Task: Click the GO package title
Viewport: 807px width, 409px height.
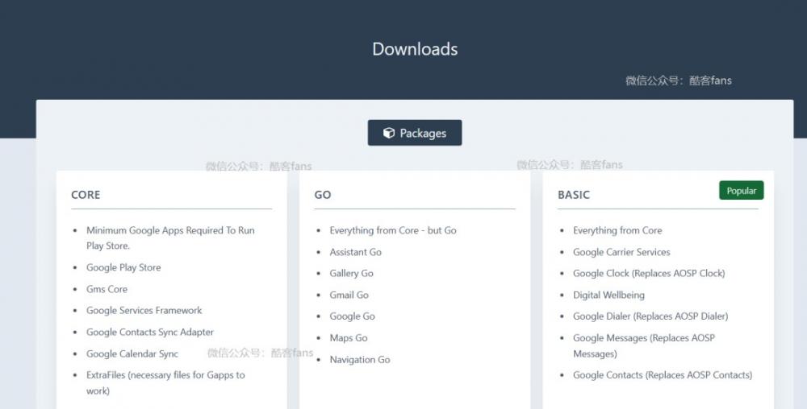Action: [x=323, y=195]
